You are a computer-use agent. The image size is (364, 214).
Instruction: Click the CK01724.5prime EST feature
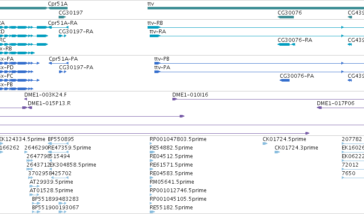265,144
